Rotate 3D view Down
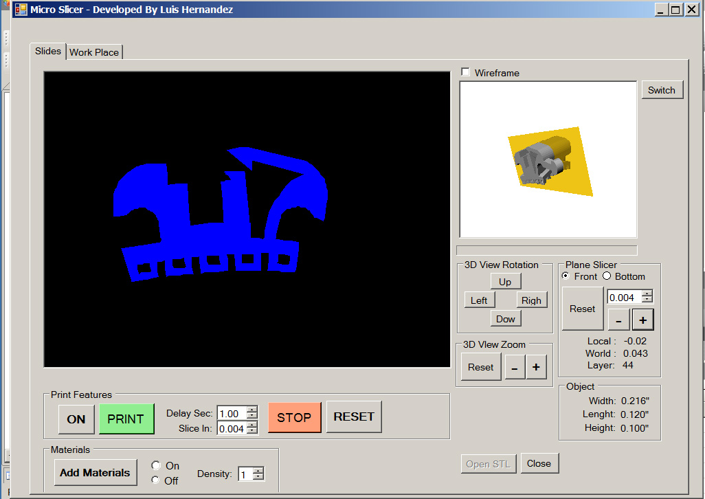Image resolution: width=705 pixels, height=499 pixels. 505,319
